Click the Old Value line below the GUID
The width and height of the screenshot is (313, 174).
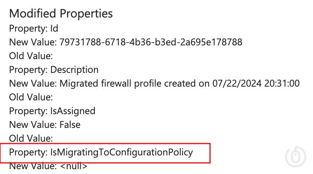click(31, 56)
